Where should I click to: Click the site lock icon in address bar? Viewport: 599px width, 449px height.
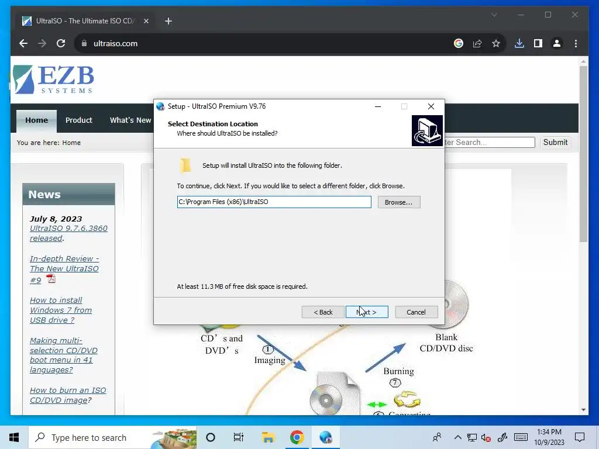tap(84, 43)
